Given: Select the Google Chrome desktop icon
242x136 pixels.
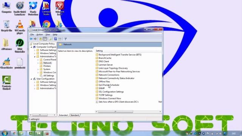Looking at the screenshot, I should point(46,24).
